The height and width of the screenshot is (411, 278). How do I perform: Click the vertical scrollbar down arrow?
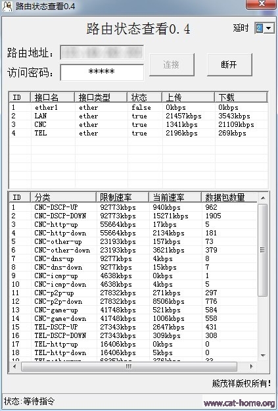point(263,355)
